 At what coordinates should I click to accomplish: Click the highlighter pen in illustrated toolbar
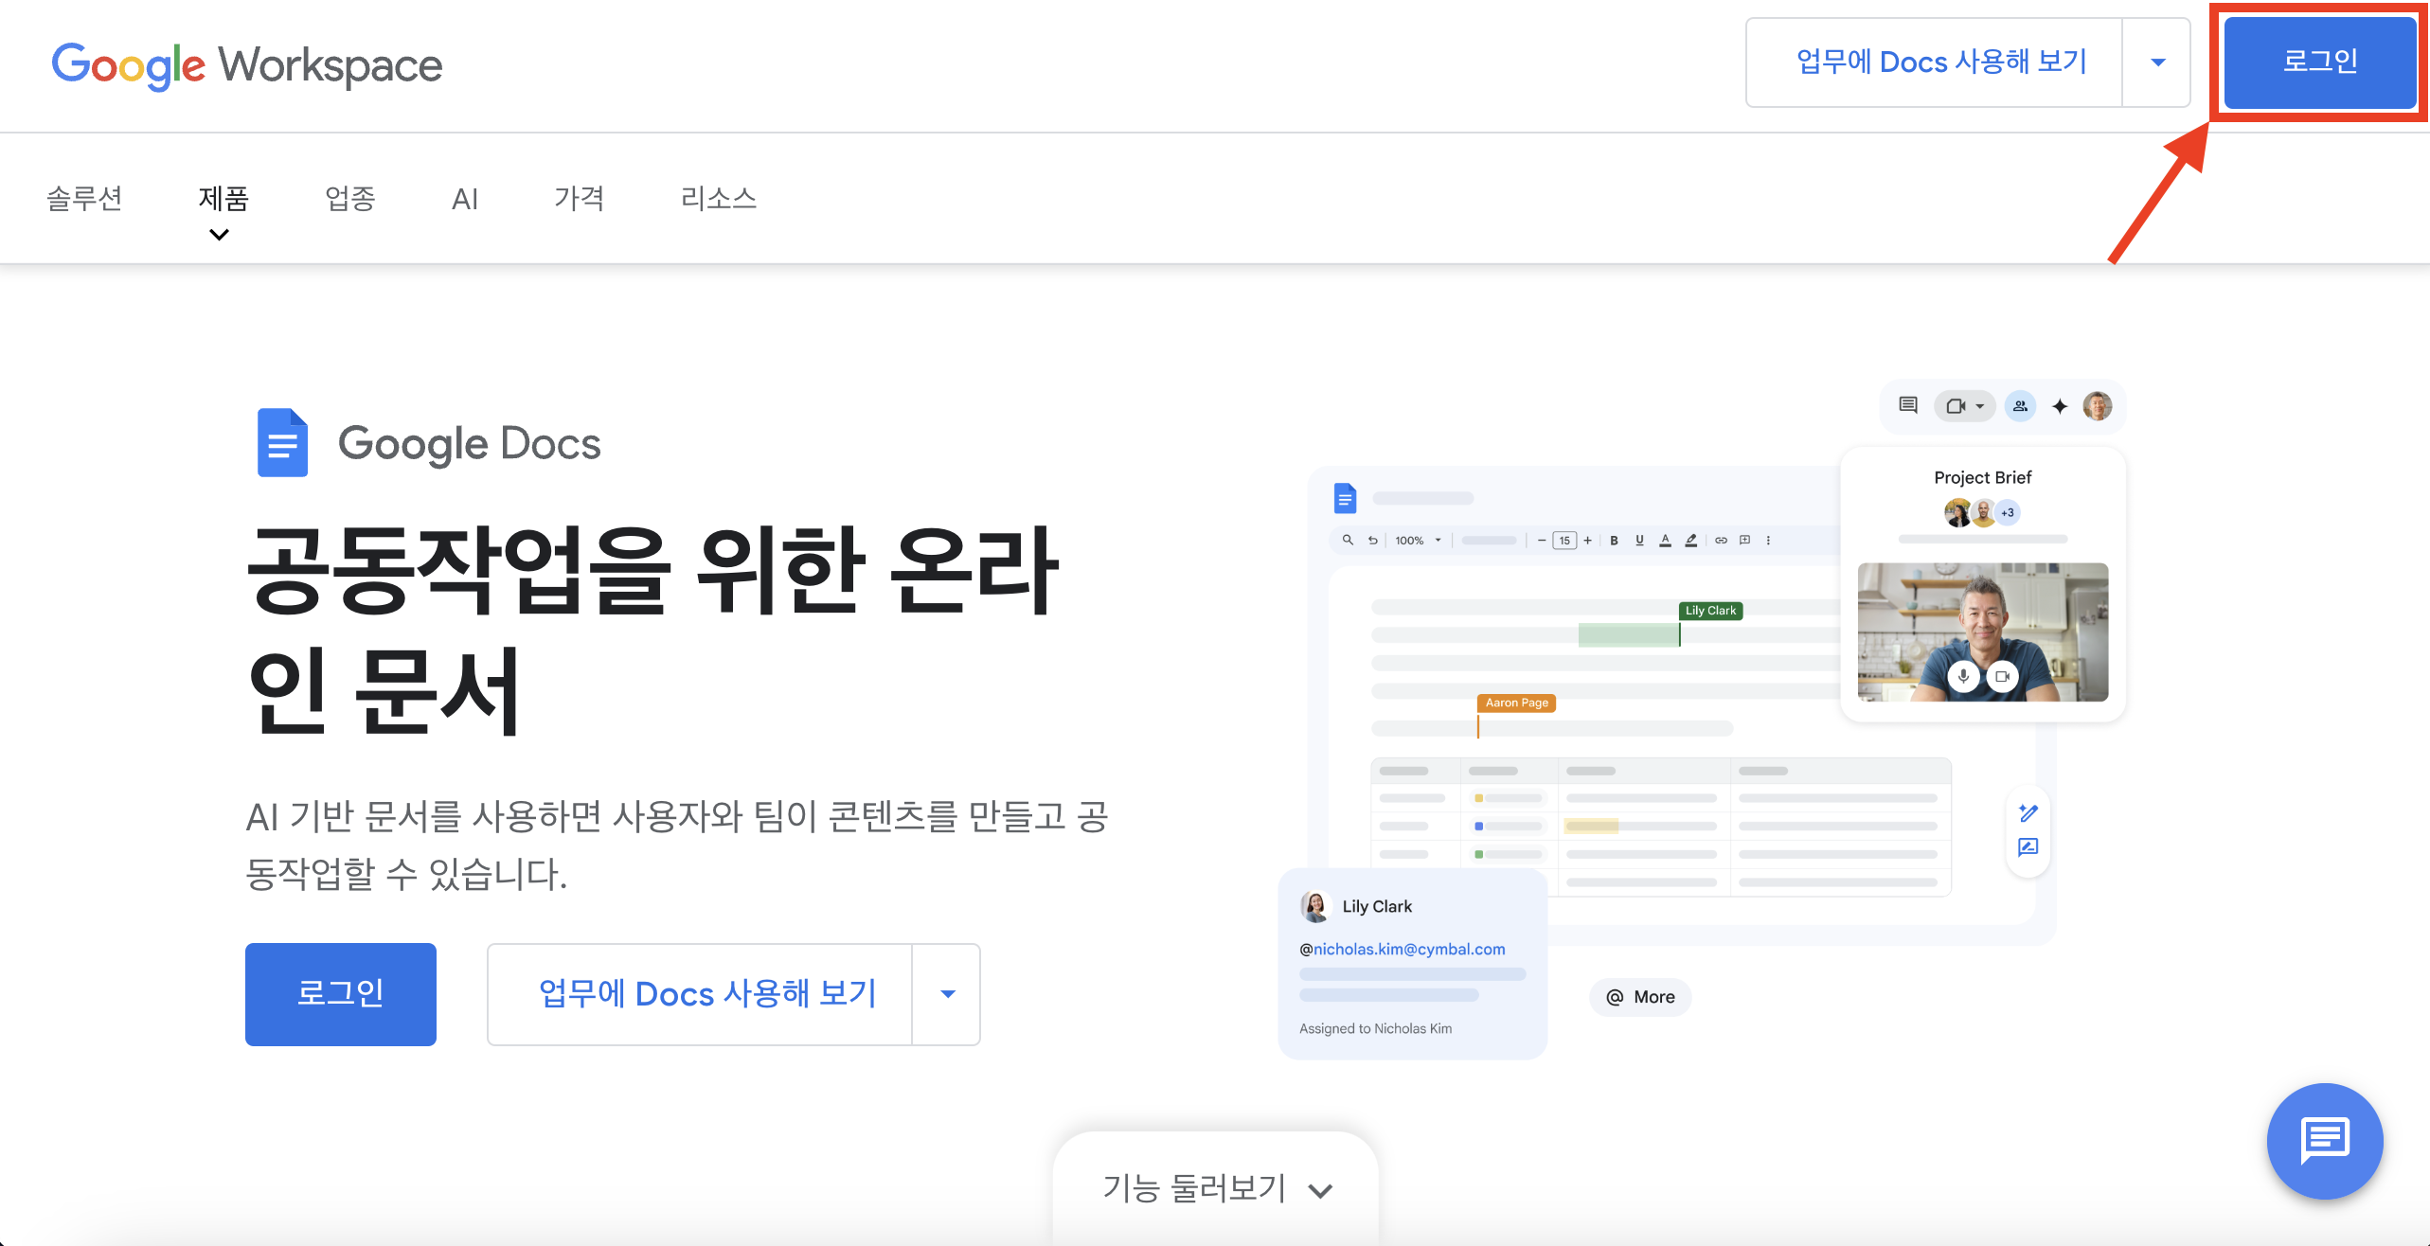coord(1690,540)
